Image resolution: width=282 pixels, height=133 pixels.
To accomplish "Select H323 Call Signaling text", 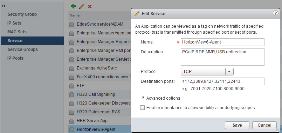I will tap(96, 94).
